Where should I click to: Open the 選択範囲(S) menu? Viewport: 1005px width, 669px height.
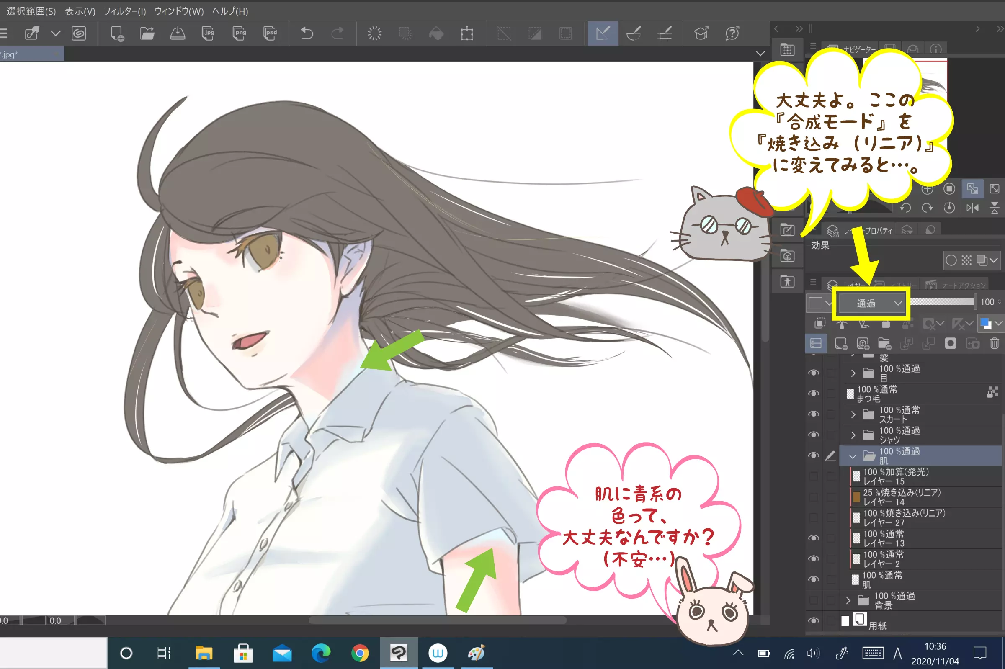coord(31,11)
